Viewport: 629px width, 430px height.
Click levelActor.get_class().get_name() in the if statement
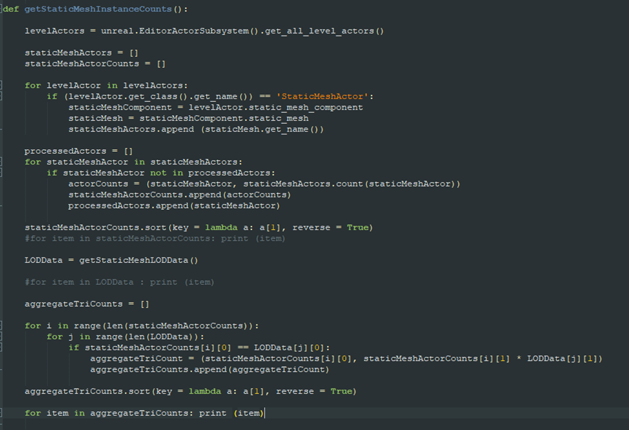158,96
